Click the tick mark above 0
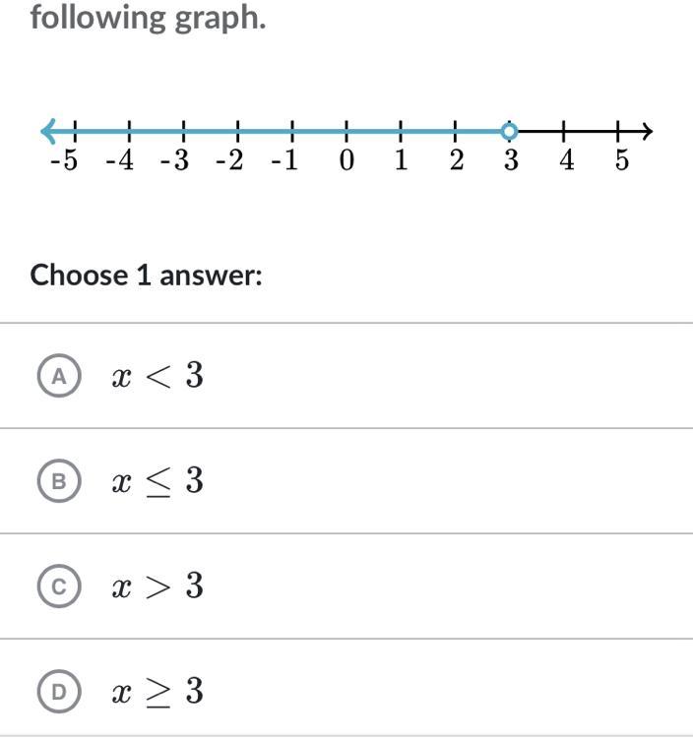 [x=346, y=131]
